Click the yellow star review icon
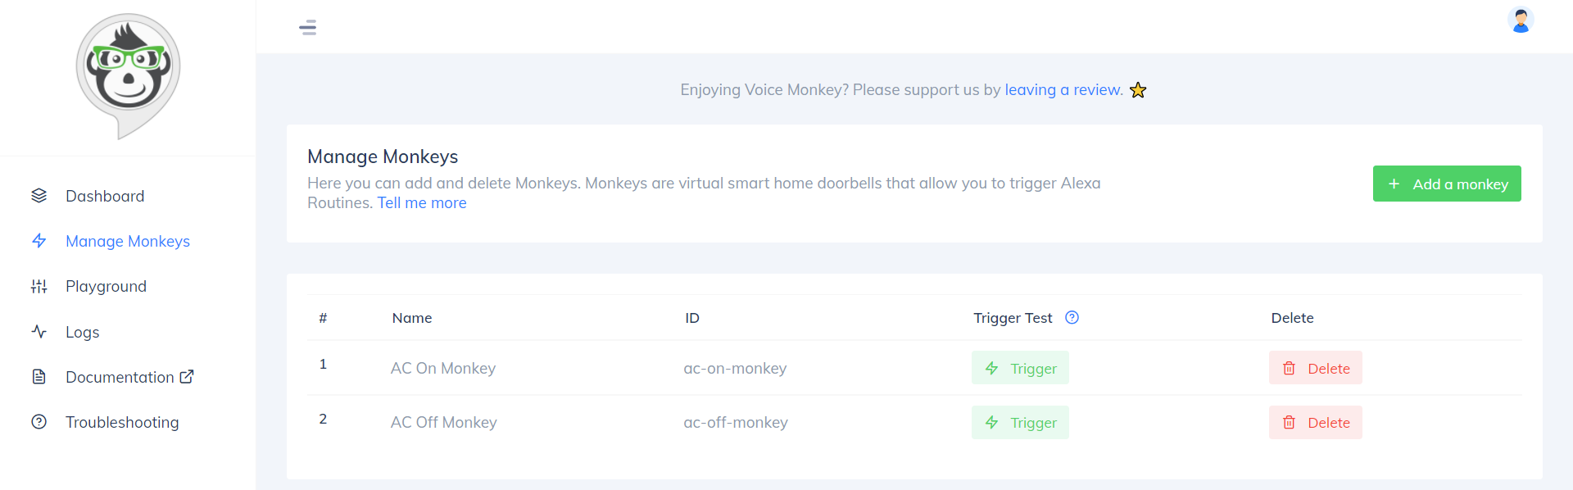Screen dimensions: 1573x490 click(x=1138, y=90)
